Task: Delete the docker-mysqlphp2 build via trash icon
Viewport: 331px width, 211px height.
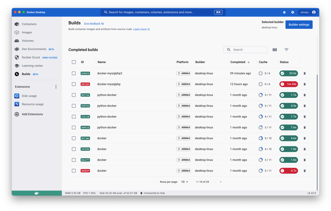Action: click(x=305, y=73)
